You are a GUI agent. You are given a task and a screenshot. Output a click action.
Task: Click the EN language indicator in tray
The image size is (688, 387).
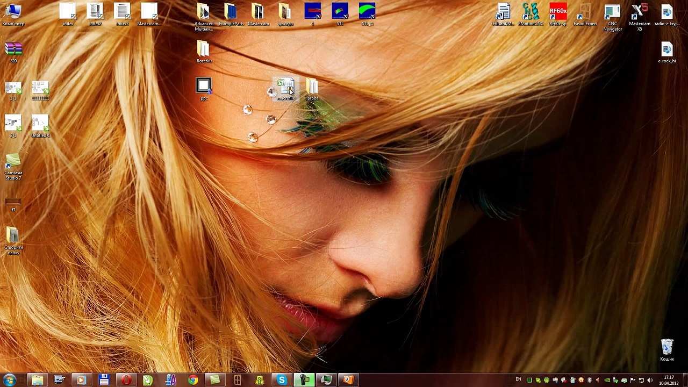coord(518,379)
